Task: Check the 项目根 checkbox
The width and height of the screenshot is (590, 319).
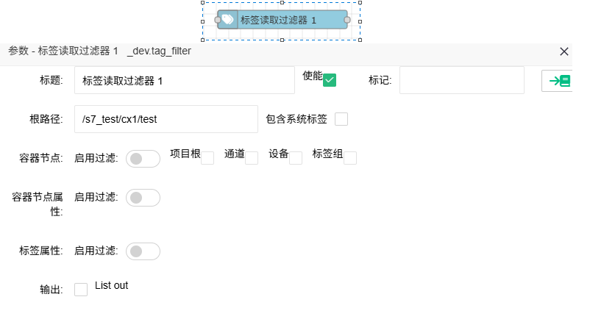Action: [207, 158]
